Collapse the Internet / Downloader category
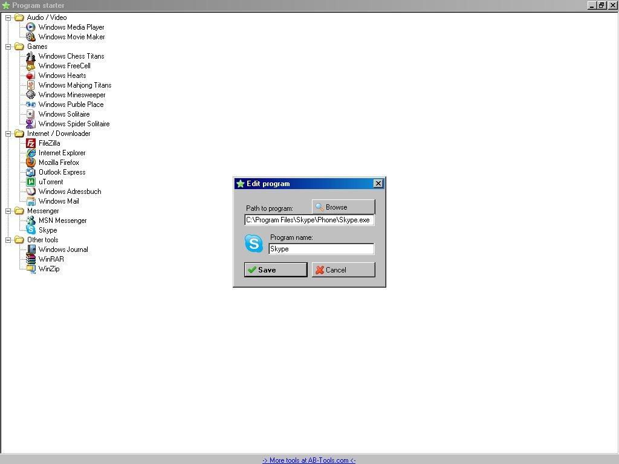 (x=8, y=134)
